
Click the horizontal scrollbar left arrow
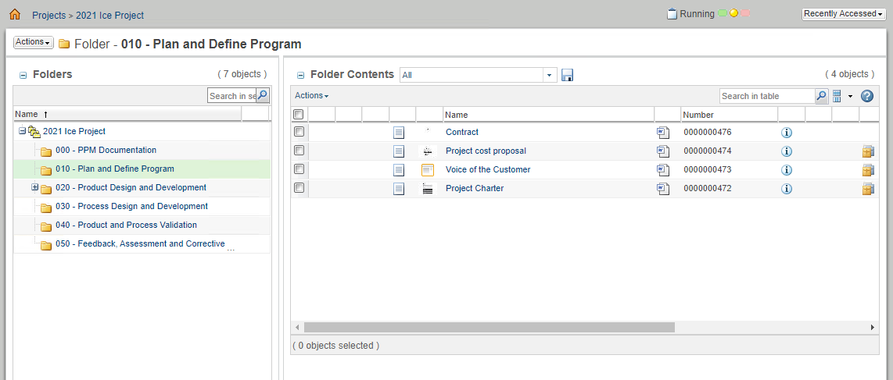(296, 327)
